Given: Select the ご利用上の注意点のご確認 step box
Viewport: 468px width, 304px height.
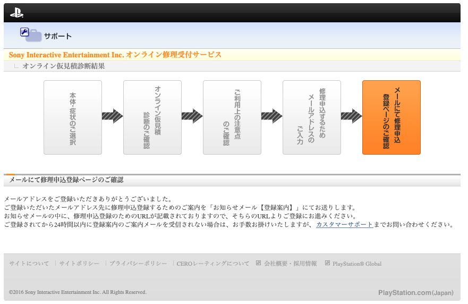Looking at the screenshot, I should 232,117.
